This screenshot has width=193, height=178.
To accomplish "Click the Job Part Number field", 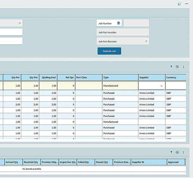I will tap(123, 32).
